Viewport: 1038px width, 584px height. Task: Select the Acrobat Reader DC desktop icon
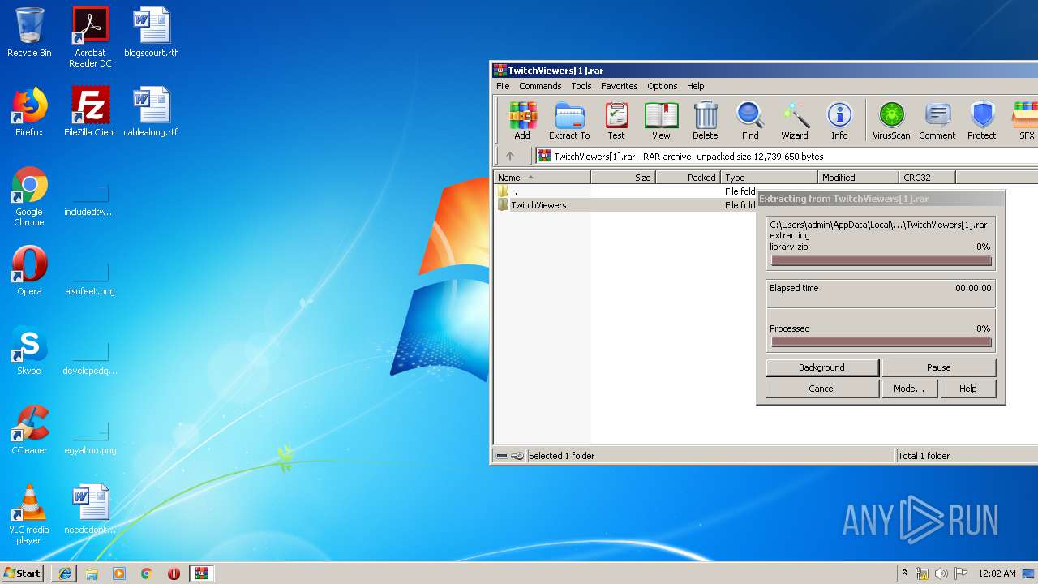[x=90, y=37]
